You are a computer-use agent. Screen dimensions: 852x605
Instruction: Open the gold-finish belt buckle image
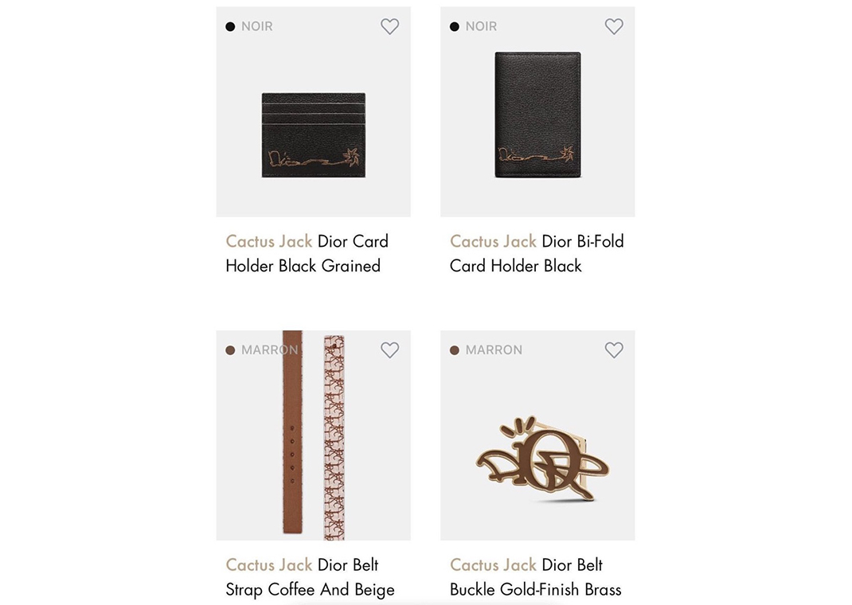pos(541,459)
